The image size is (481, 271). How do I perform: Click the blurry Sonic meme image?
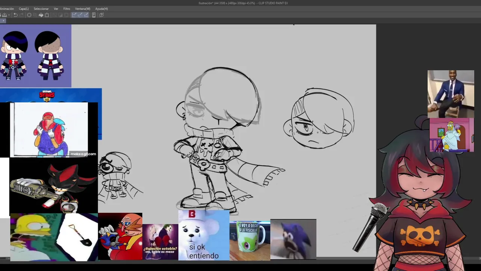click(x=293, y=239)
